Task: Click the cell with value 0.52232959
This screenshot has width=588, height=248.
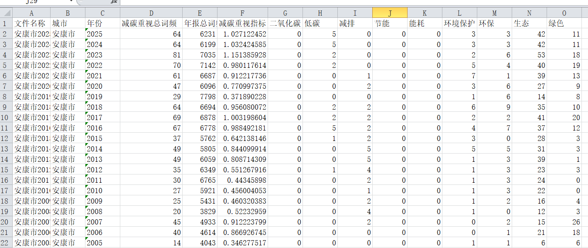Action: pos(242,211)
